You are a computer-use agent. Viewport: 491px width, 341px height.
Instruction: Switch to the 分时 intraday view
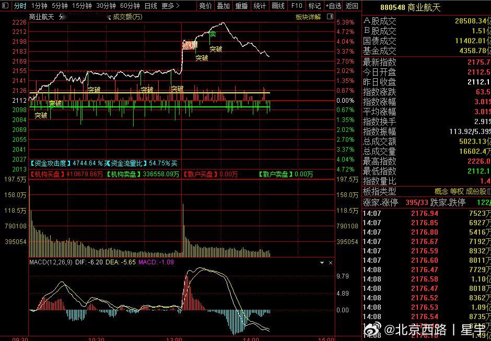(x=20, y=6)
